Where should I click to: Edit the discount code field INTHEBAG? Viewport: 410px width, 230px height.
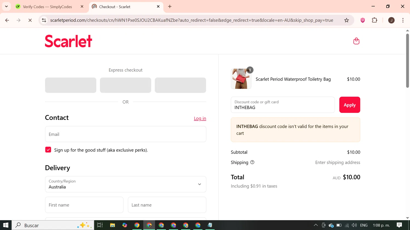[x=283, y=105]
